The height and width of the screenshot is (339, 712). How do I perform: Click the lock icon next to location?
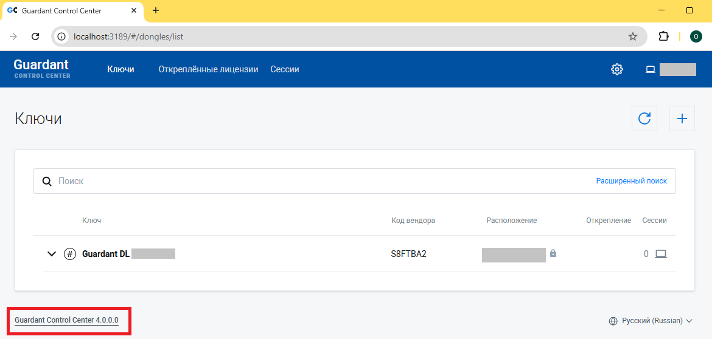pos(553,253)
